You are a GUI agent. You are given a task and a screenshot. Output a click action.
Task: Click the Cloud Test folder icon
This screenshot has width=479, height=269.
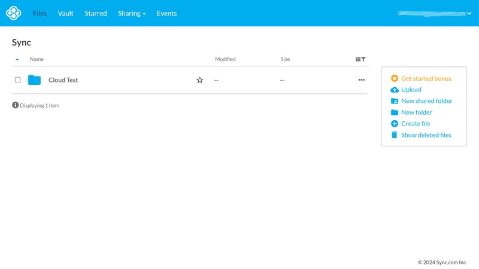click(34, 80)
